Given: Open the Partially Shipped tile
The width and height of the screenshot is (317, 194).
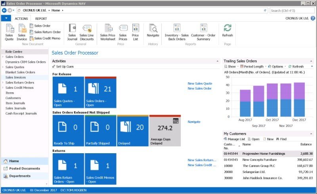Looking at the screenshot, I should (101, 131).
